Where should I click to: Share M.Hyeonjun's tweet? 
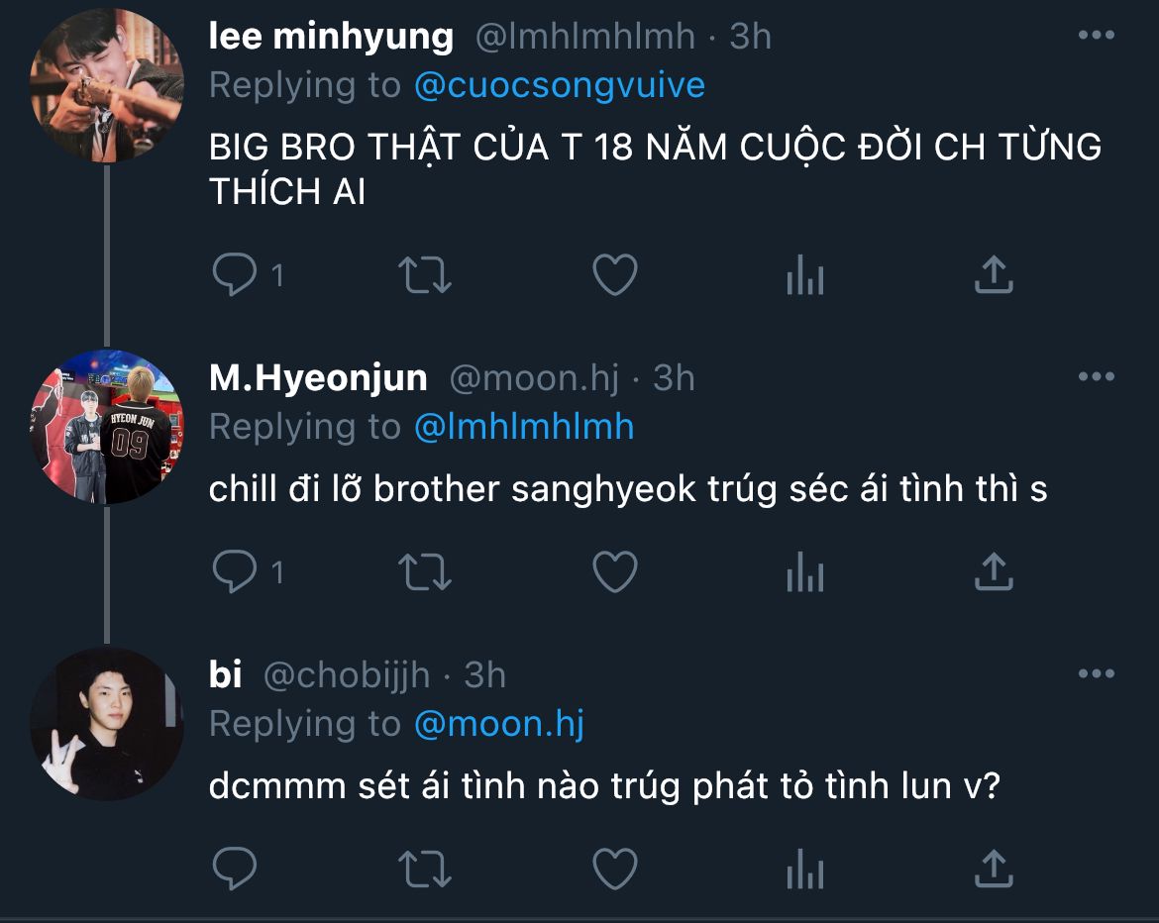point(993,571)
